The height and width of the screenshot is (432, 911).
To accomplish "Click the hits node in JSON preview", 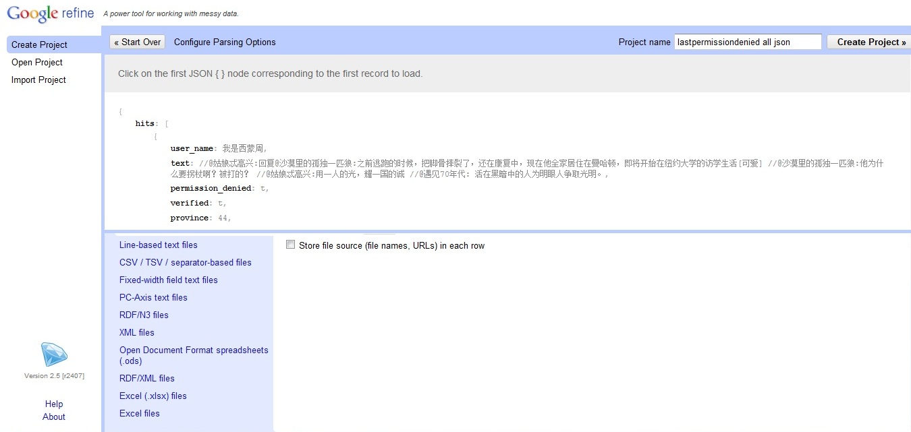I will (x=145, y=123).
